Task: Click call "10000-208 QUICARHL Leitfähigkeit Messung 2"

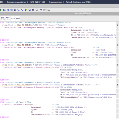Action: point(37,47)
